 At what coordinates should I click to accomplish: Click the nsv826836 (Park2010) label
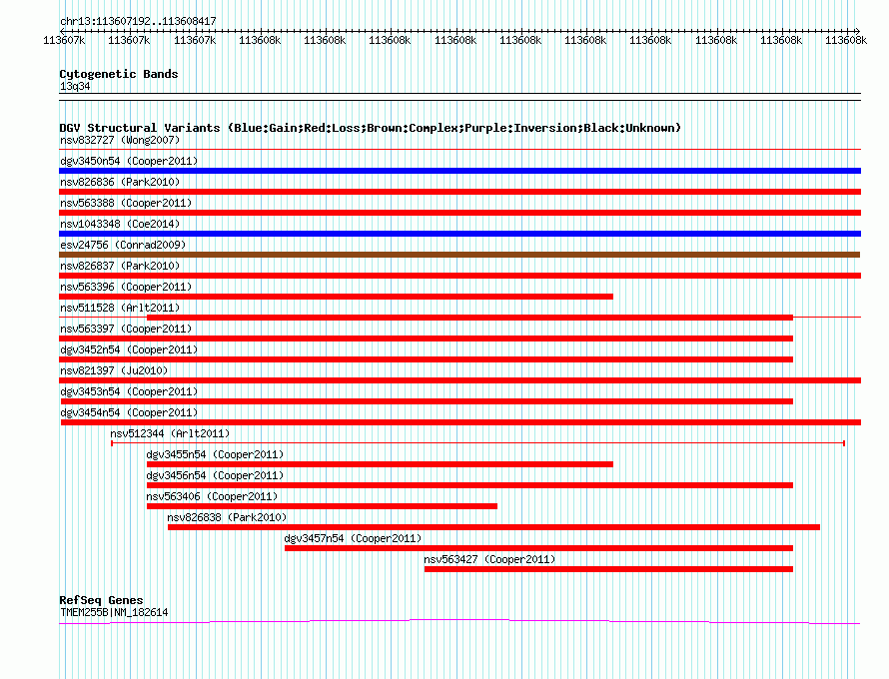[120, 182]
